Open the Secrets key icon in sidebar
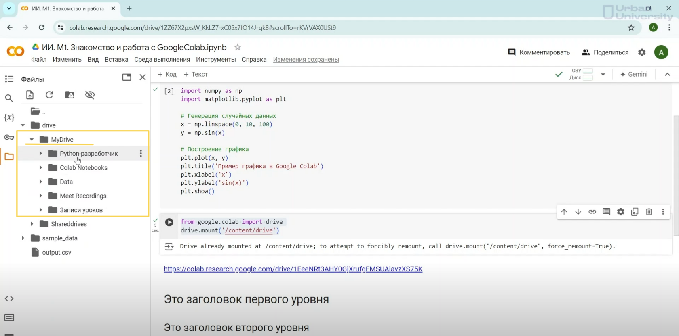The height and width of the screenshot is (336, 679). pos(9,138)
